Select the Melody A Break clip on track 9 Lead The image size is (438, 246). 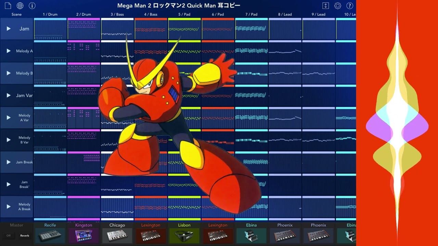click(x=318, y=206)
